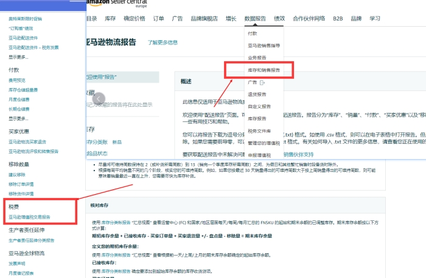
Task: Click the 移除数量 sidebar section heading
Action: point(19,164)
